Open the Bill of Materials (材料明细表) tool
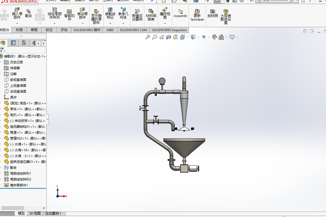326x217 pixels. point(151,15)
